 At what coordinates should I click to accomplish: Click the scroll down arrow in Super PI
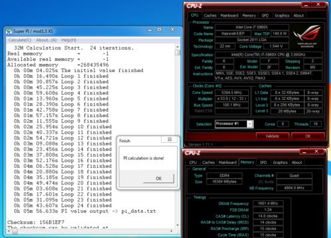[177, 225]
